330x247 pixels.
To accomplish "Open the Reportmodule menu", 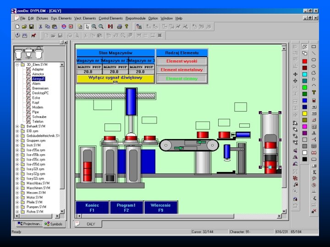I will point(135,18).
